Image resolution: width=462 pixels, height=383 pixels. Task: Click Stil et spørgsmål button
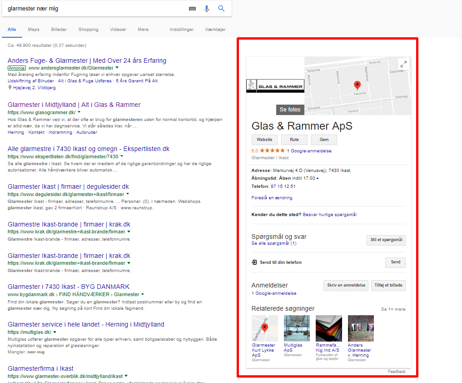click(x=386, y=240)
